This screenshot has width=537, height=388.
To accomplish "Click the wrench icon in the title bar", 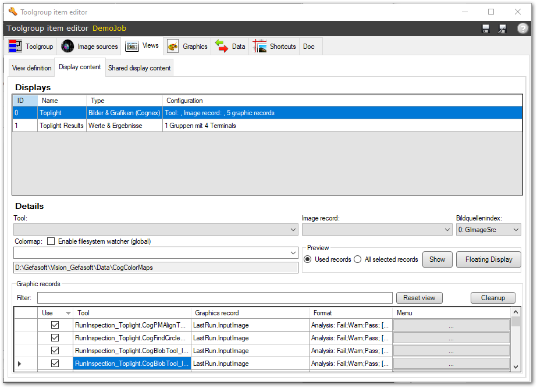I will tap(13, 12).
